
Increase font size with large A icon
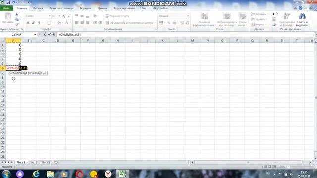[64, 16]
